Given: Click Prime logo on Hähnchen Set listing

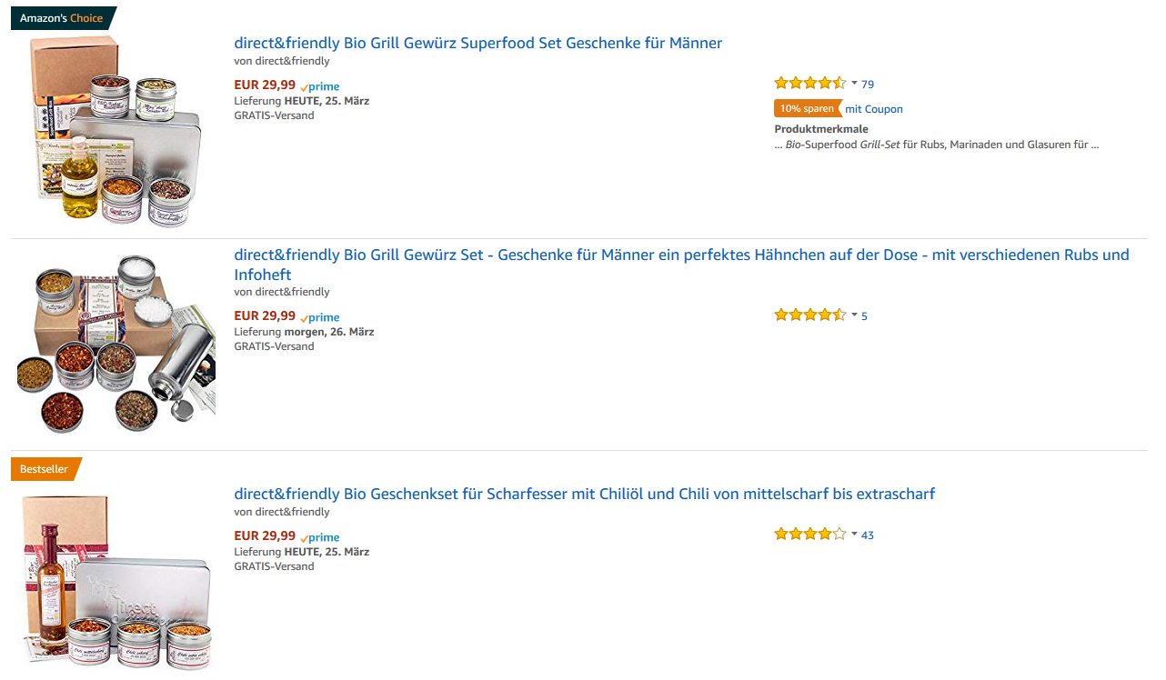Looking at the screenshot, I should click(x=320, y=317).
